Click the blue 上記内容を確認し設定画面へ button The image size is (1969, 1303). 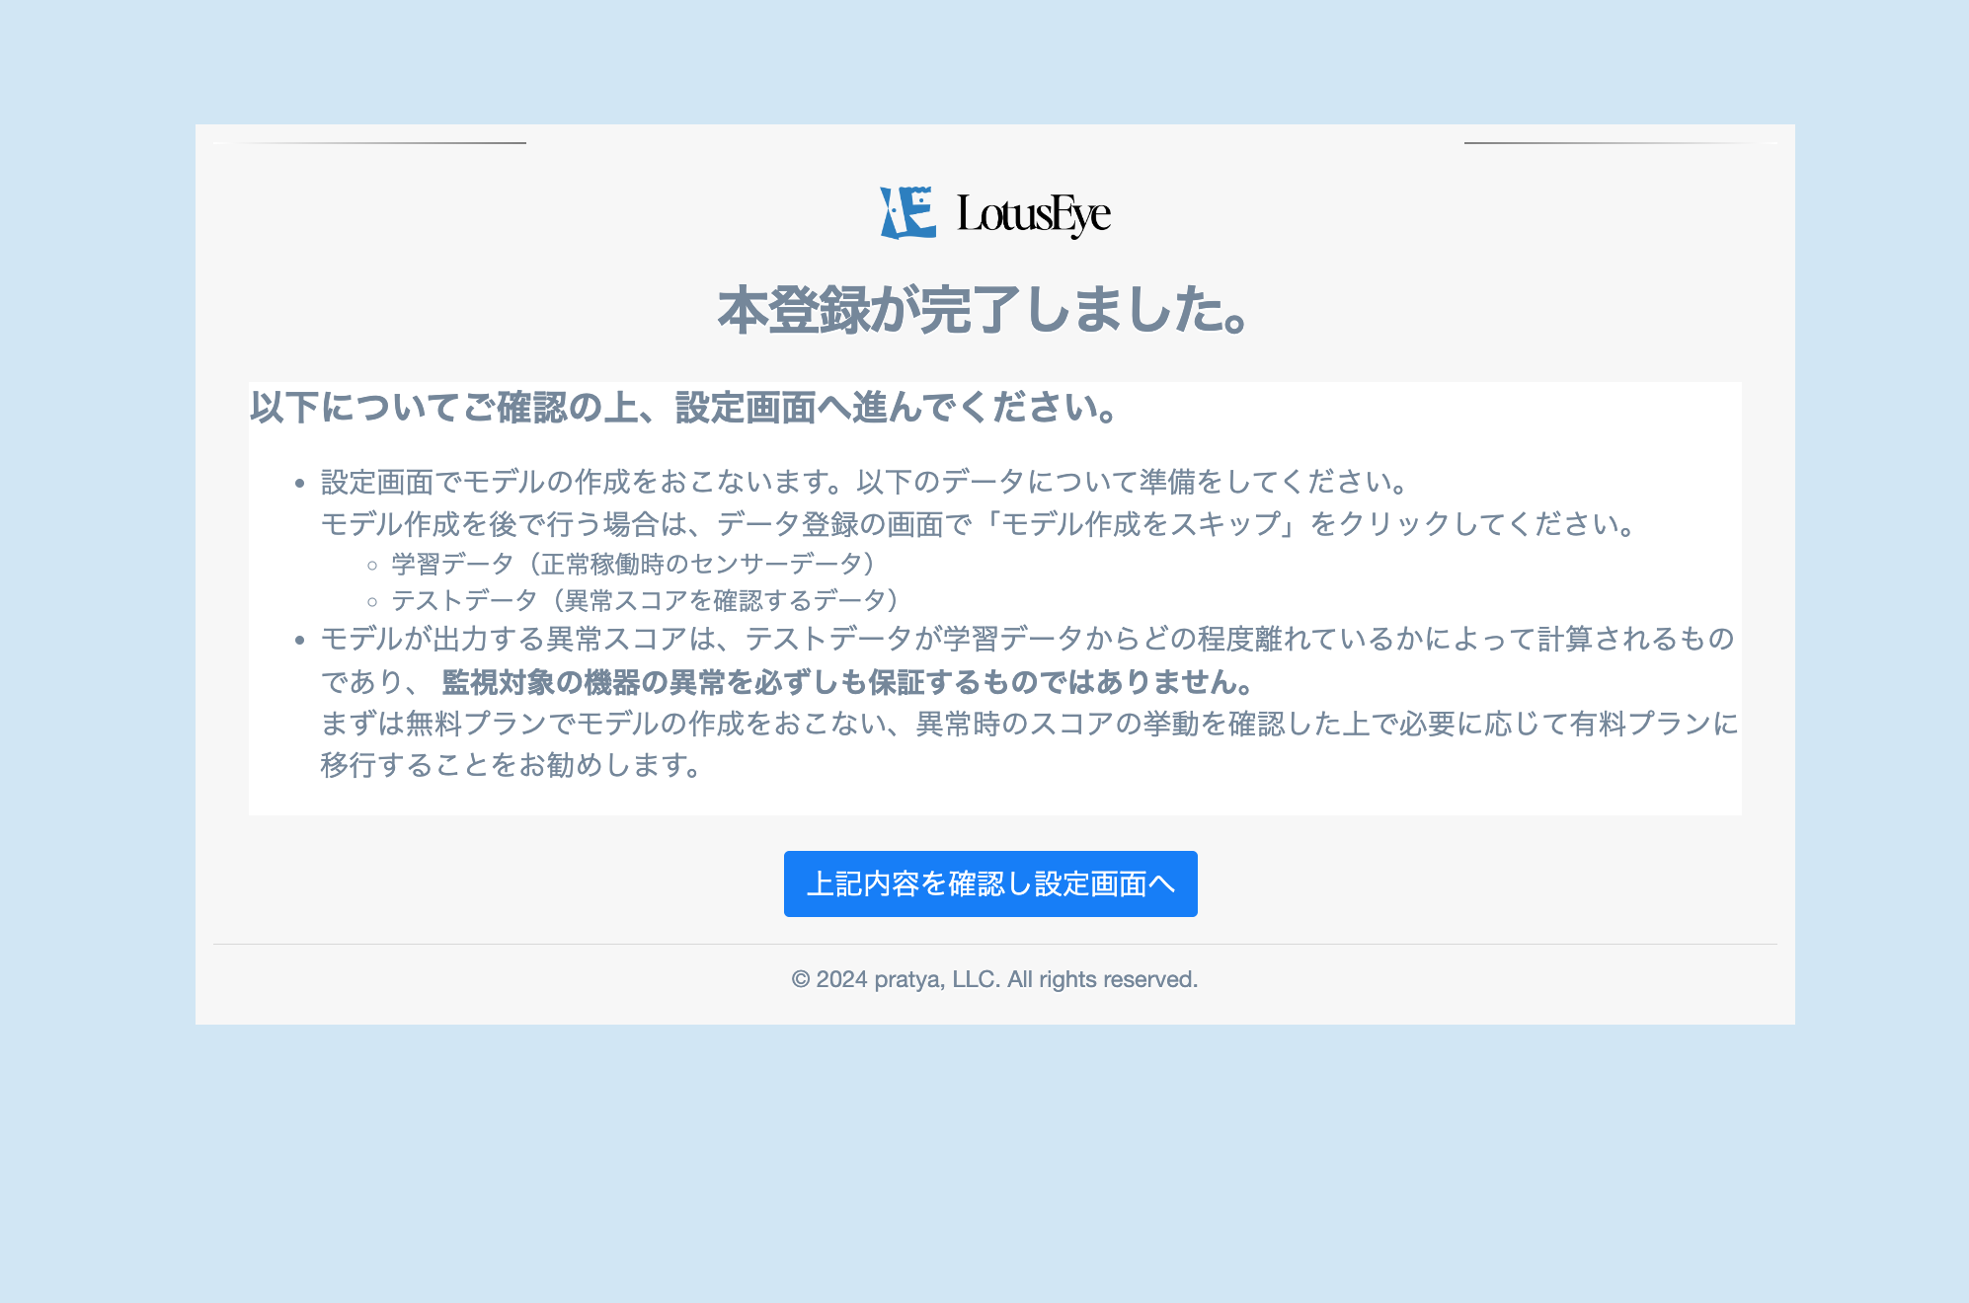(990, 883)
